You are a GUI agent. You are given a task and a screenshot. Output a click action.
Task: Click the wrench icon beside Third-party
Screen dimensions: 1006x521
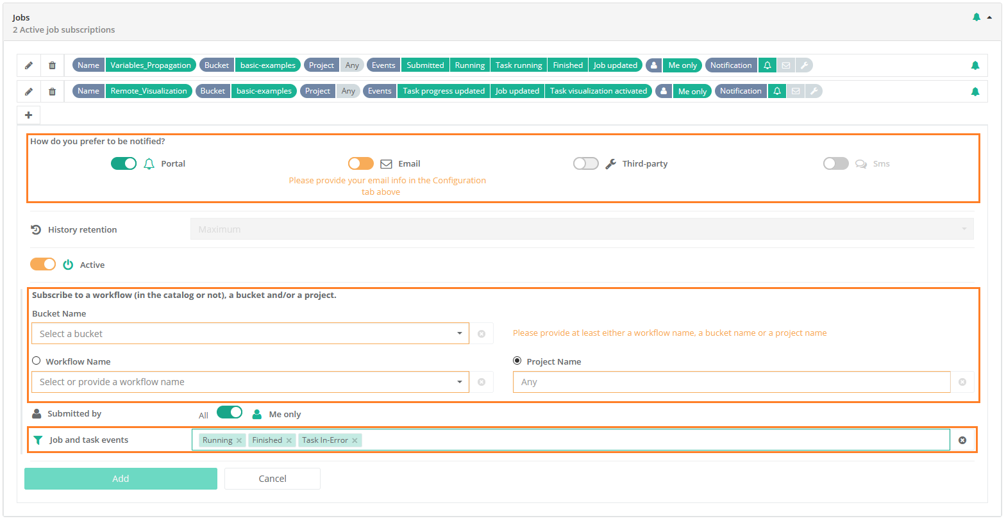tap(610, 164)
